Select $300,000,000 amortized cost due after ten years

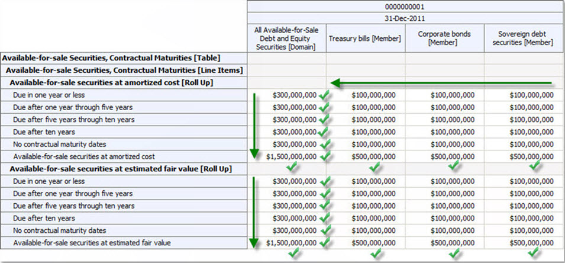click(x=287, y=132)
